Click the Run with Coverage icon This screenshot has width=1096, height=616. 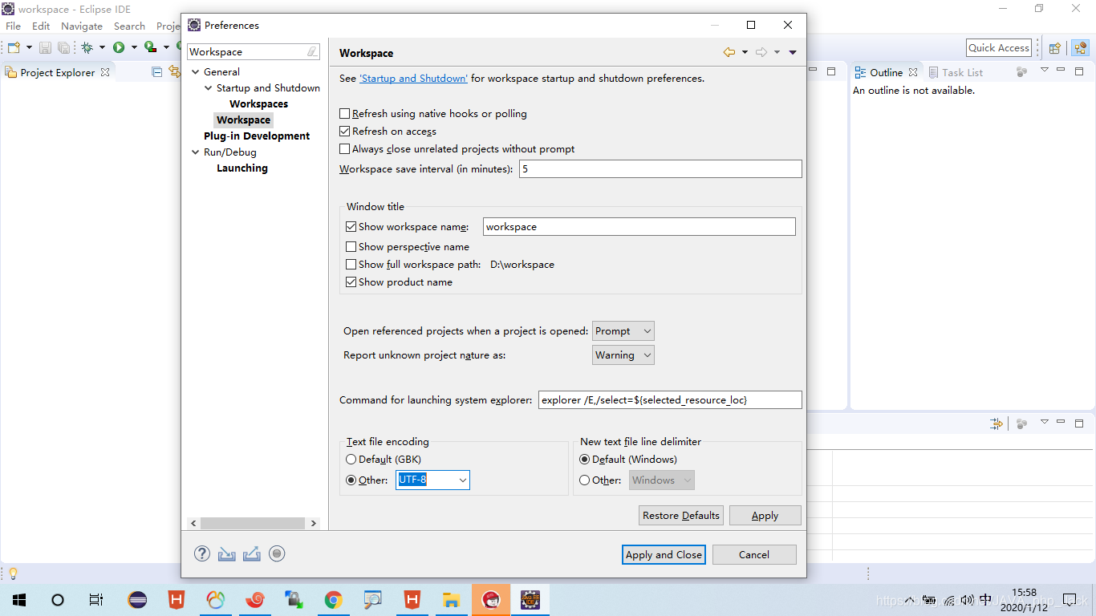click(150, 47)
